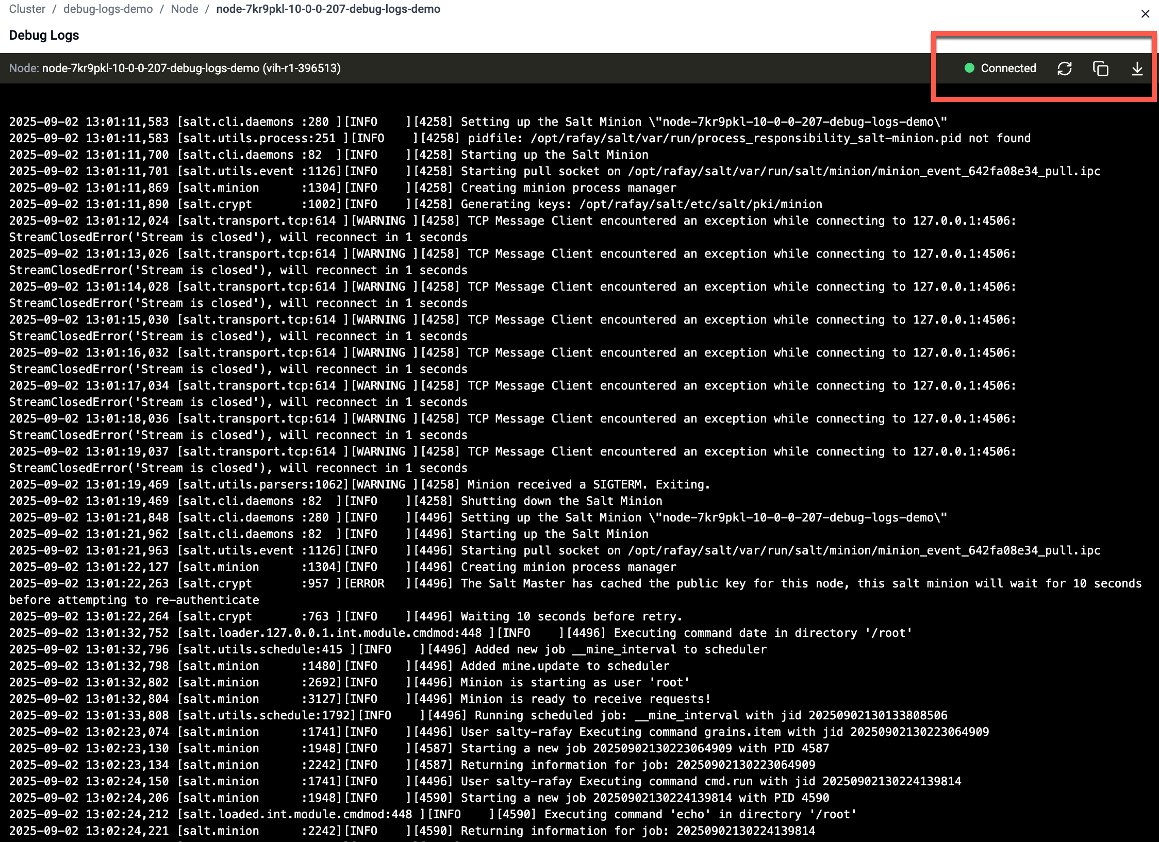Click the 13:01:22,127 'Creating minion process manager' line

[343, 567]
